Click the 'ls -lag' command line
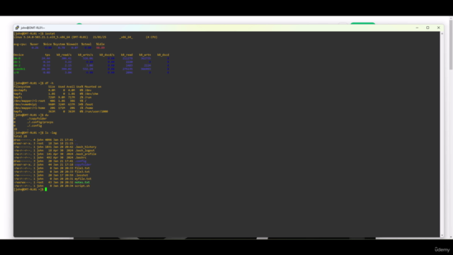This screenshot has width=453, height=255. pyautogui.click(x=35, y=132)
